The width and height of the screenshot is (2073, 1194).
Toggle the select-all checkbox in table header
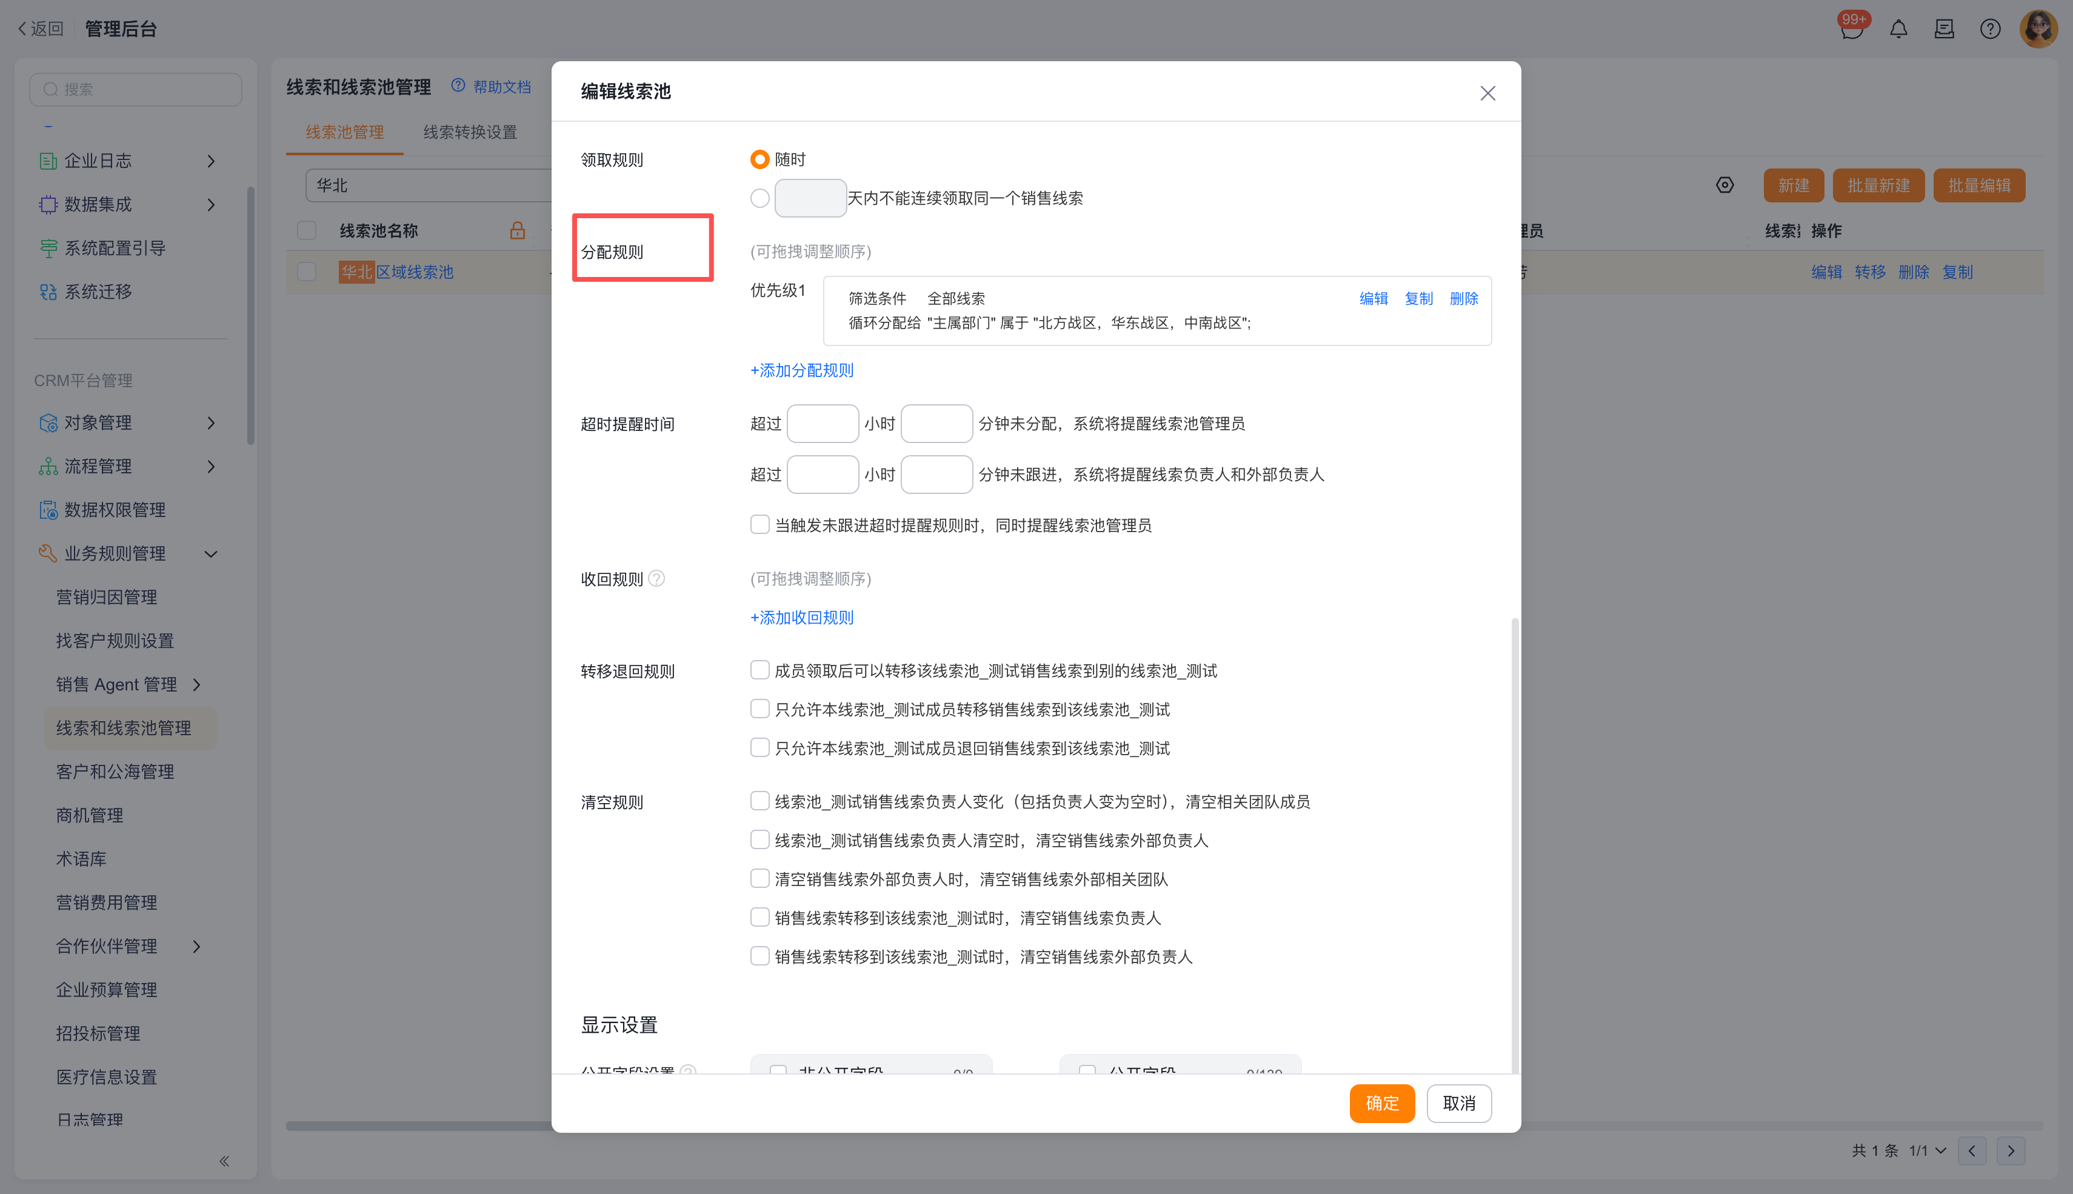(307, 230)
